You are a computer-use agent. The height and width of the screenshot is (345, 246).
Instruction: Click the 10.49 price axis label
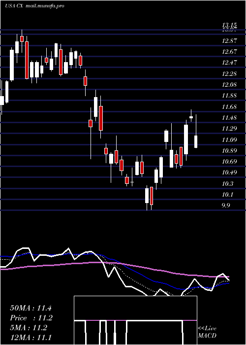[230, 172]
